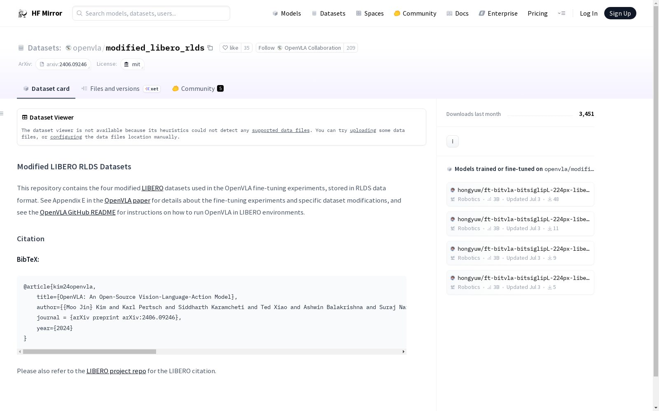Click the Sign Up button
Screen dimensions: 659x411
point(620,13)
